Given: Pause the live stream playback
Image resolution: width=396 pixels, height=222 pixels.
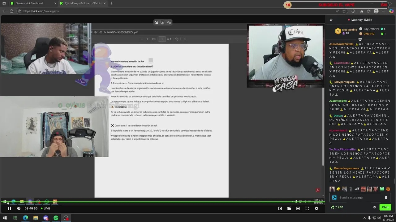Looking at the screenshot, I should click(9, 208).
